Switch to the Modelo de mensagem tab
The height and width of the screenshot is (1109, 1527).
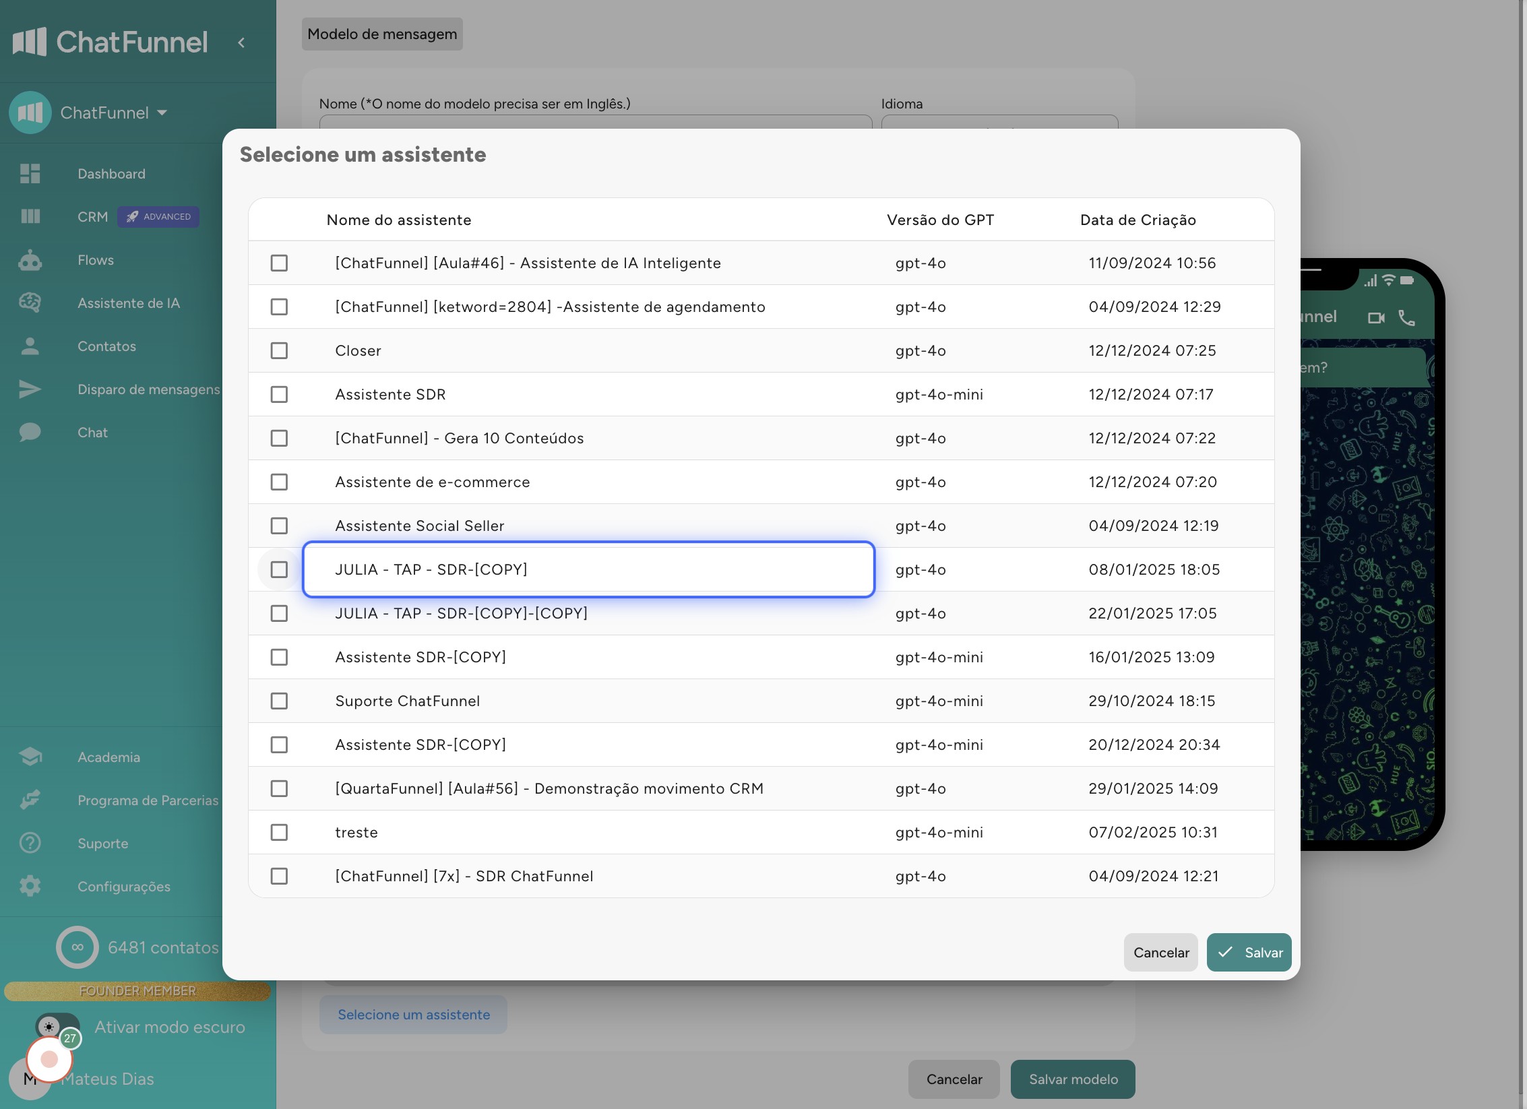tap(382, 34)
